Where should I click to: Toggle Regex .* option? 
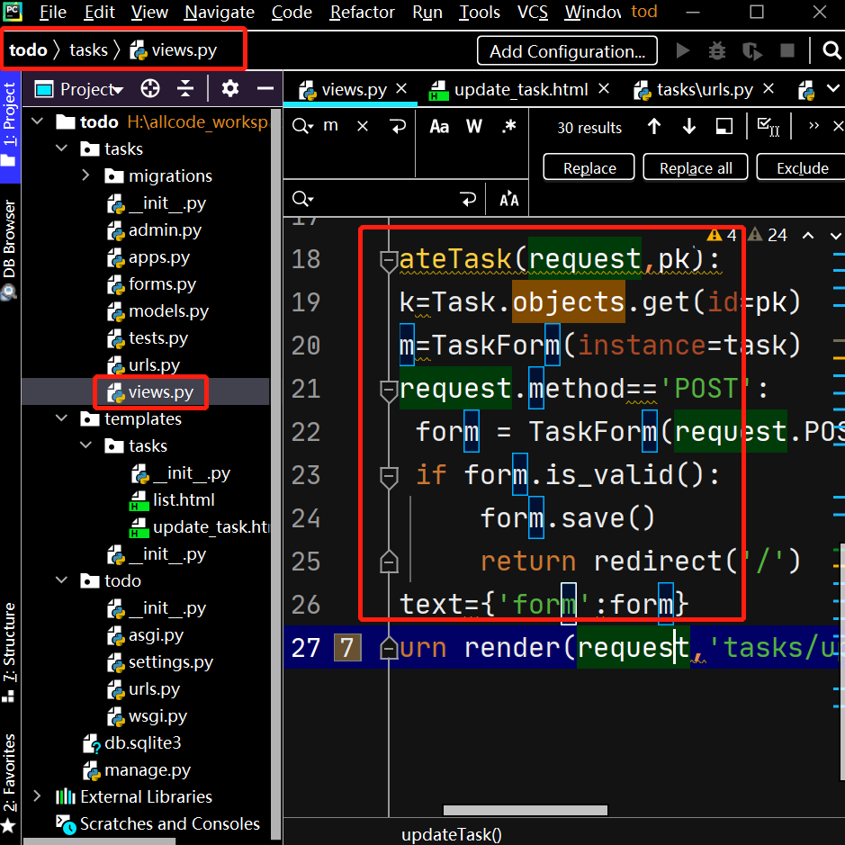tap(508, 127)
